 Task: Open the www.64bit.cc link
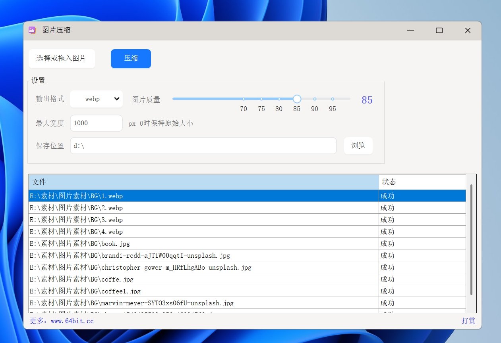click(62, 321)
